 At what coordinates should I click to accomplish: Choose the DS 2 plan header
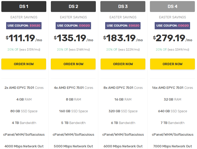click(x=73, y=6)
